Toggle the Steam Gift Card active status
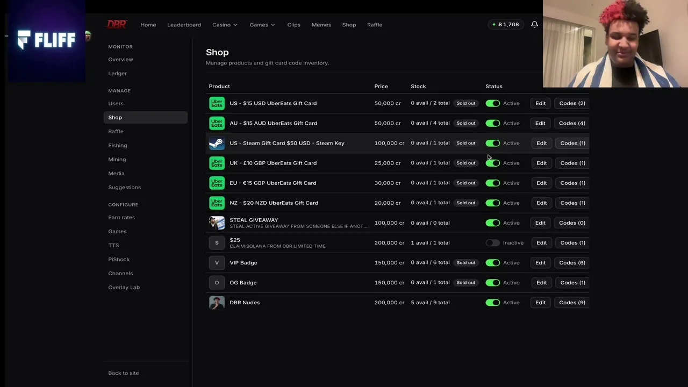 tap(492, 143)
